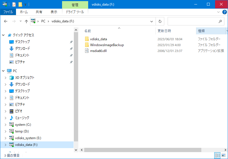228x159 pixels.
Task: Select the vdisks_data folder in the file list
Action: (99, 39)
